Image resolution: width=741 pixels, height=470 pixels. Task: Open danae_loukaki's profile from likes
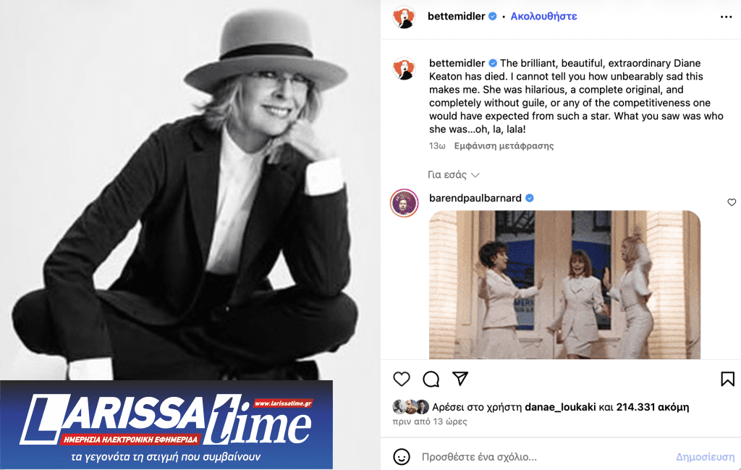point(560,407)
